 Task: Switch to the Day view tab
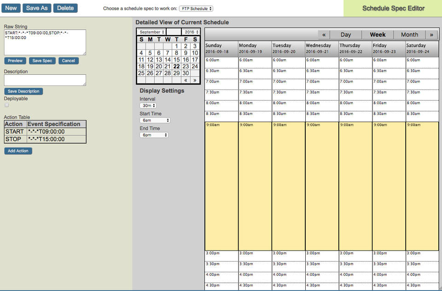(346, 34)
